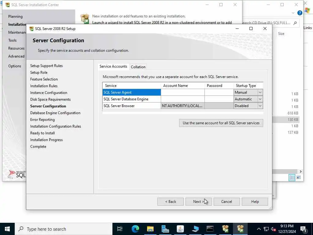Click Setup Support Rules step

click(46, 66)
